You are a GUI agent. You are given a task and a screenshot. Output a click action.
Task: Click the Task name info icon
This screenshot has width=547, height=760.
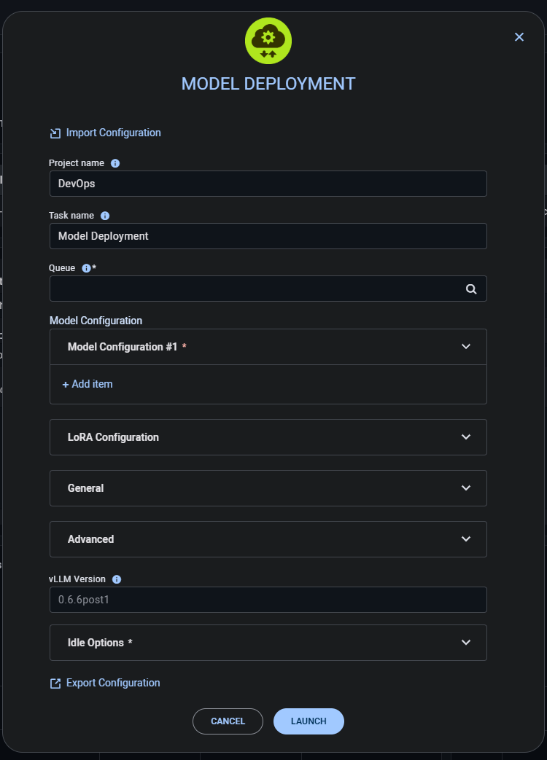pyautogui.click(x=104, y=216)
